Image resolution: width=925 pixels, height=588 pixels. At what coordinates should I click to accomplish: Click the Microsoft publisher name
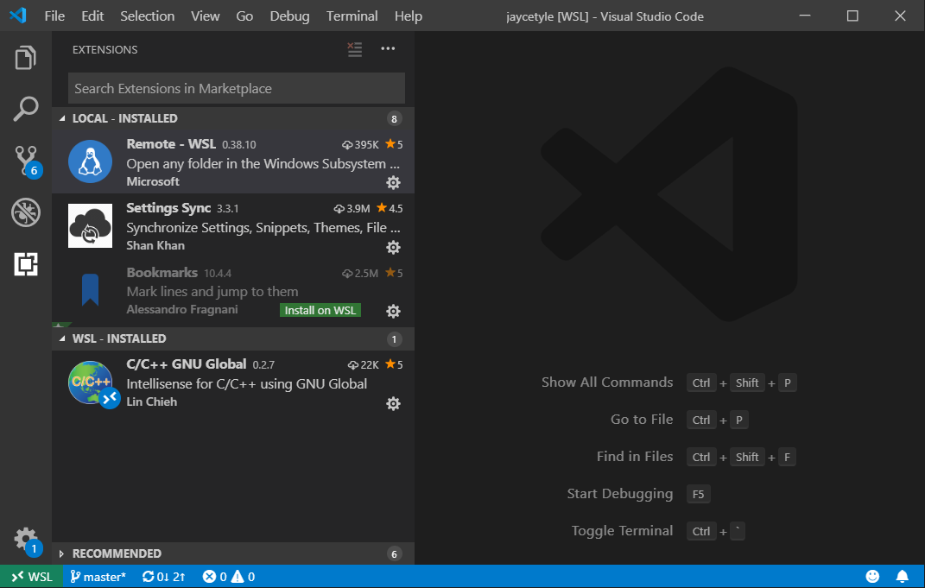point(153,181)
